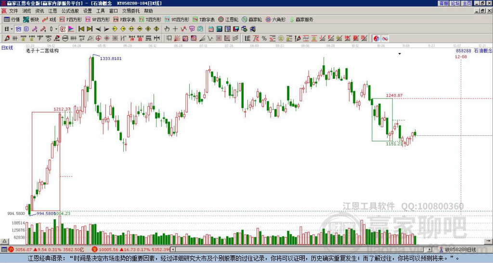Open the 公式选股 menu
493x263 pixels.
pyautogui.click(x=70, y=11)
